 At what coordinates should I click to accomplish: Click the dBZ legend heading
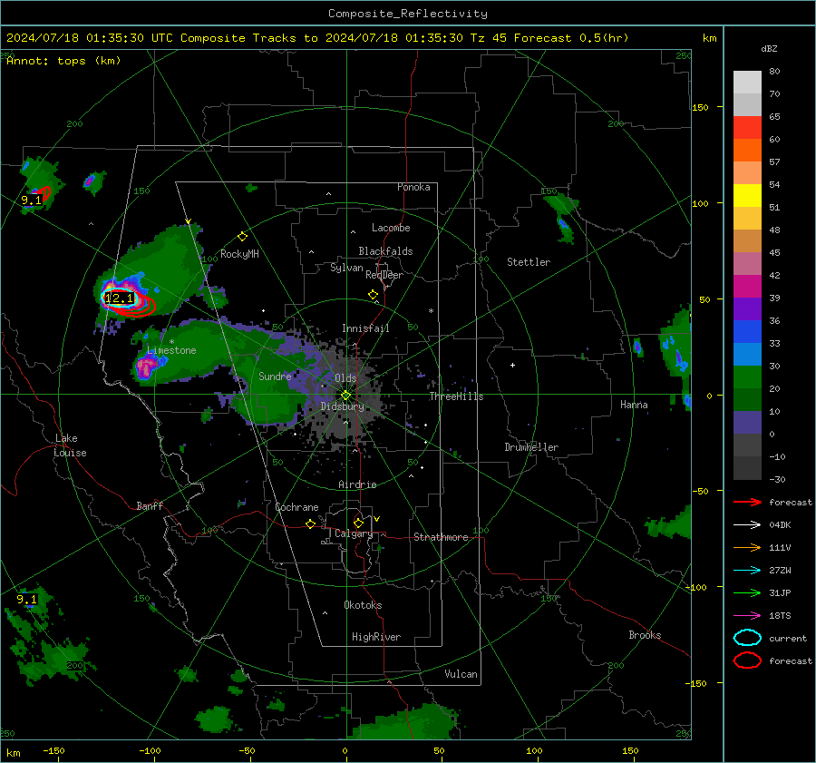[x=769, y=49]
